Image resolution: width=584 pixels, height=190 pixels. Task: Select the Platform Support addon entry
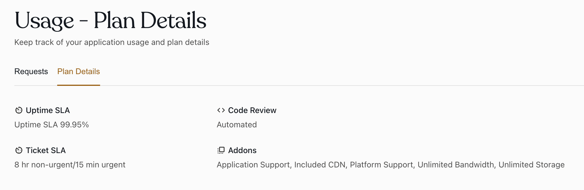[382, 165]
